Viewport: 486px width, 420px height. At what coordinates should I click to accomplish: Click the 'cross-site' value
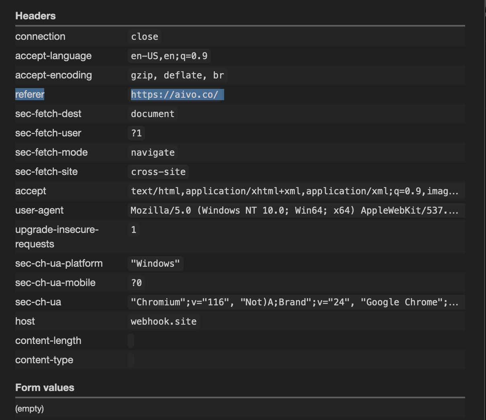158,172
